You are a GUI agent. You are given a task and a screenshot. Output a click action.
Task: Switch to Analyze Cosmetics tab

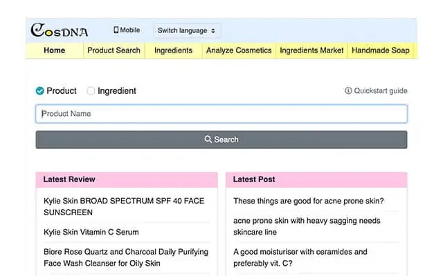pyautogui.click(x=239, y=50)
